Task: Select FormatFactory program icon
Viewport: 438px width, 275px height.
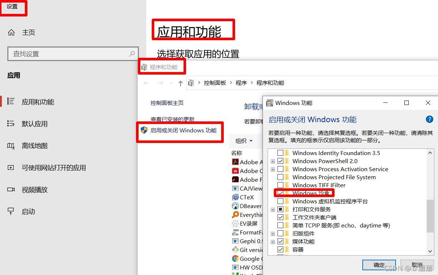Action: coord(235,232)
